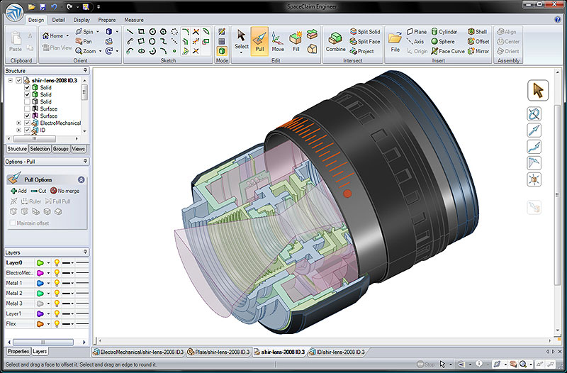
Task: Click the No merge option
Action: point(64,191)
